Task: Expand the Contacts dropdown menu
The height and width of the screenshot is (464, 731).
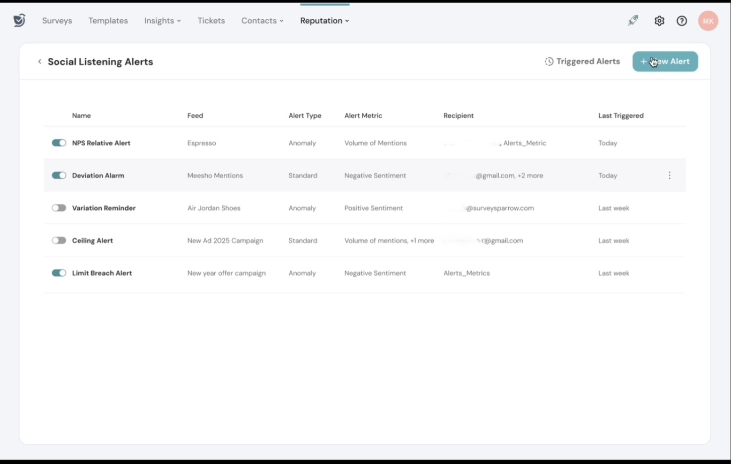Action: click(262, 21)
